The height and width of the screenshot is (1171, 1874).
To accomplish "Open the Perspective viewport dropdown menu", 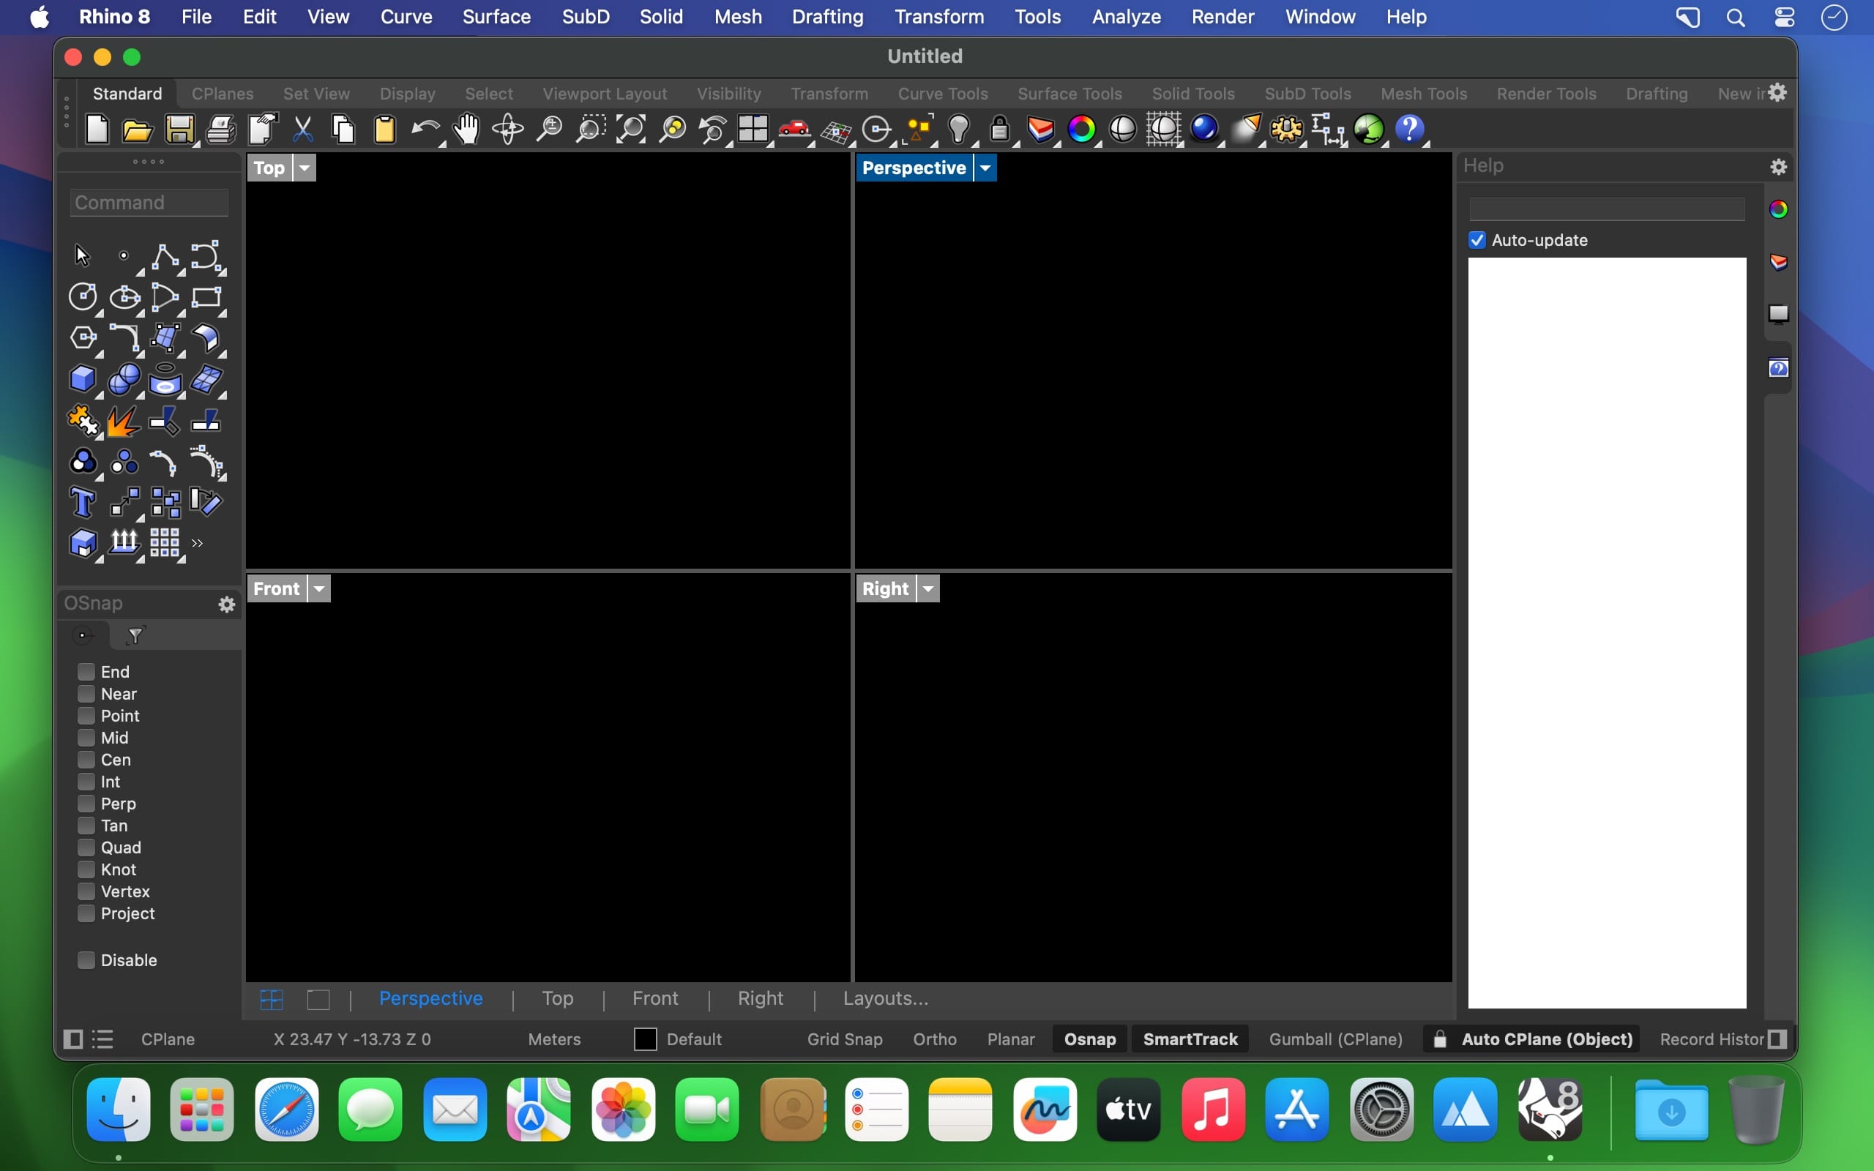I will pyautogui.click(x=986, y=168).
